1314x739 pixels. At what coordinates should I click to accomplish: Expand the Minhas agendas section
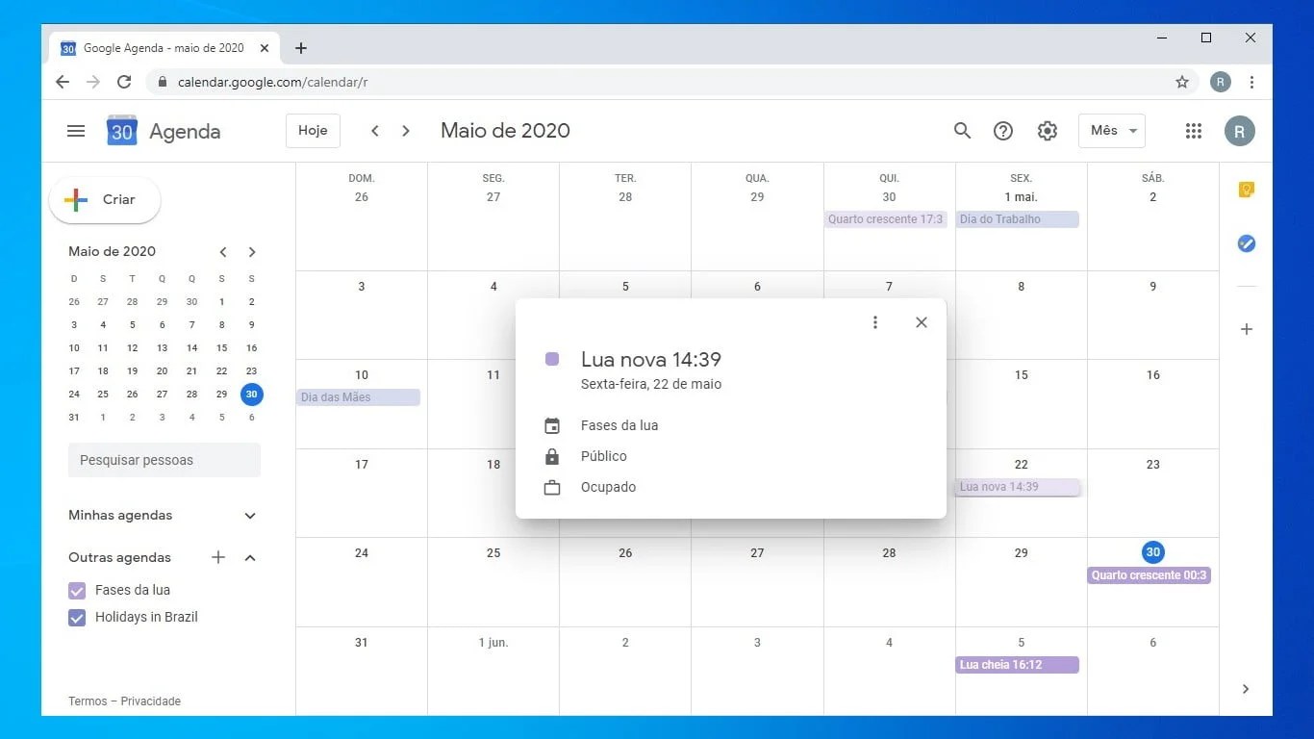pos(250,515)
